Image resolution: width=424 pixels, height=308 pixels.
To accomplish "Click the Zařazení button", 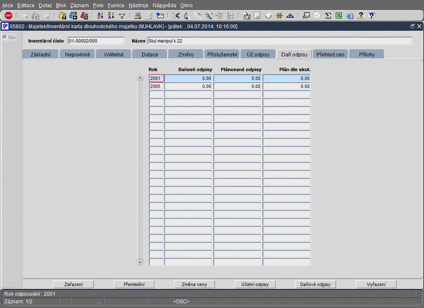I will [x=74, y=284].
